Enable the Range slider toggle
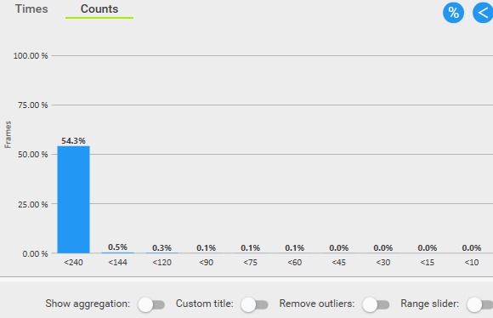Viewport: 493px width, 318px height. [x=480, y=304]
